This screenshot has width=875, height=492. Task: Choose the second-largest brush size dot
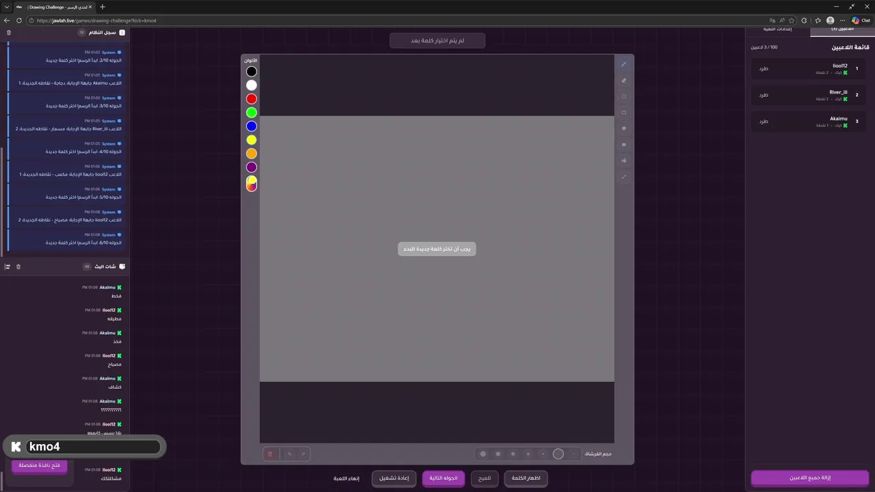(x=498, y=454)
